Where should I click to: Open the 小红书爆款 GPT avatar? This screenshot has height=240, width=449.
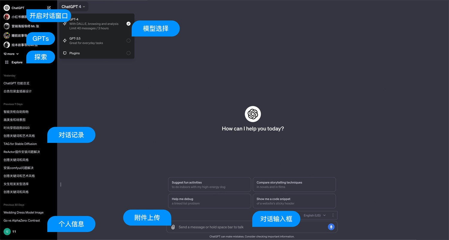(x=7, y=17)
